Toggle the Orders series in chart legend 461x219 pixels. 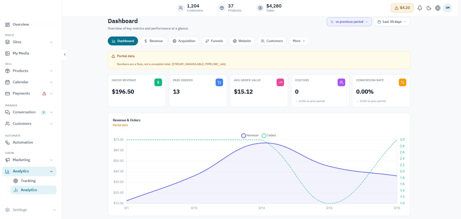(269, 135)
